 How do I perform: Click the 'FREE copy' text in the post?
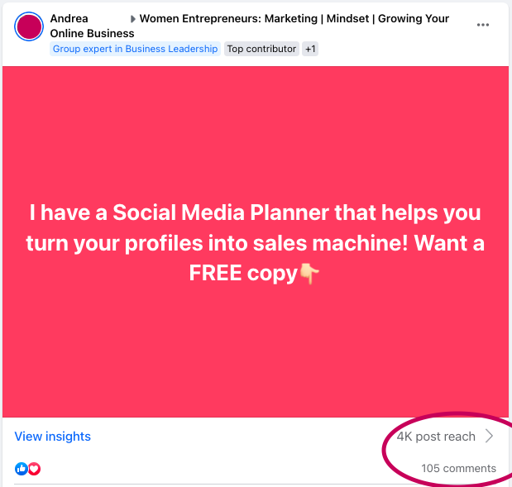242,274
